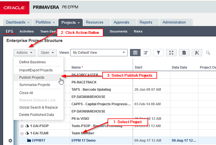Click the P6-RACETRACK name cell
This screenshot has width=216, height=145.
(x=101, y=82)
